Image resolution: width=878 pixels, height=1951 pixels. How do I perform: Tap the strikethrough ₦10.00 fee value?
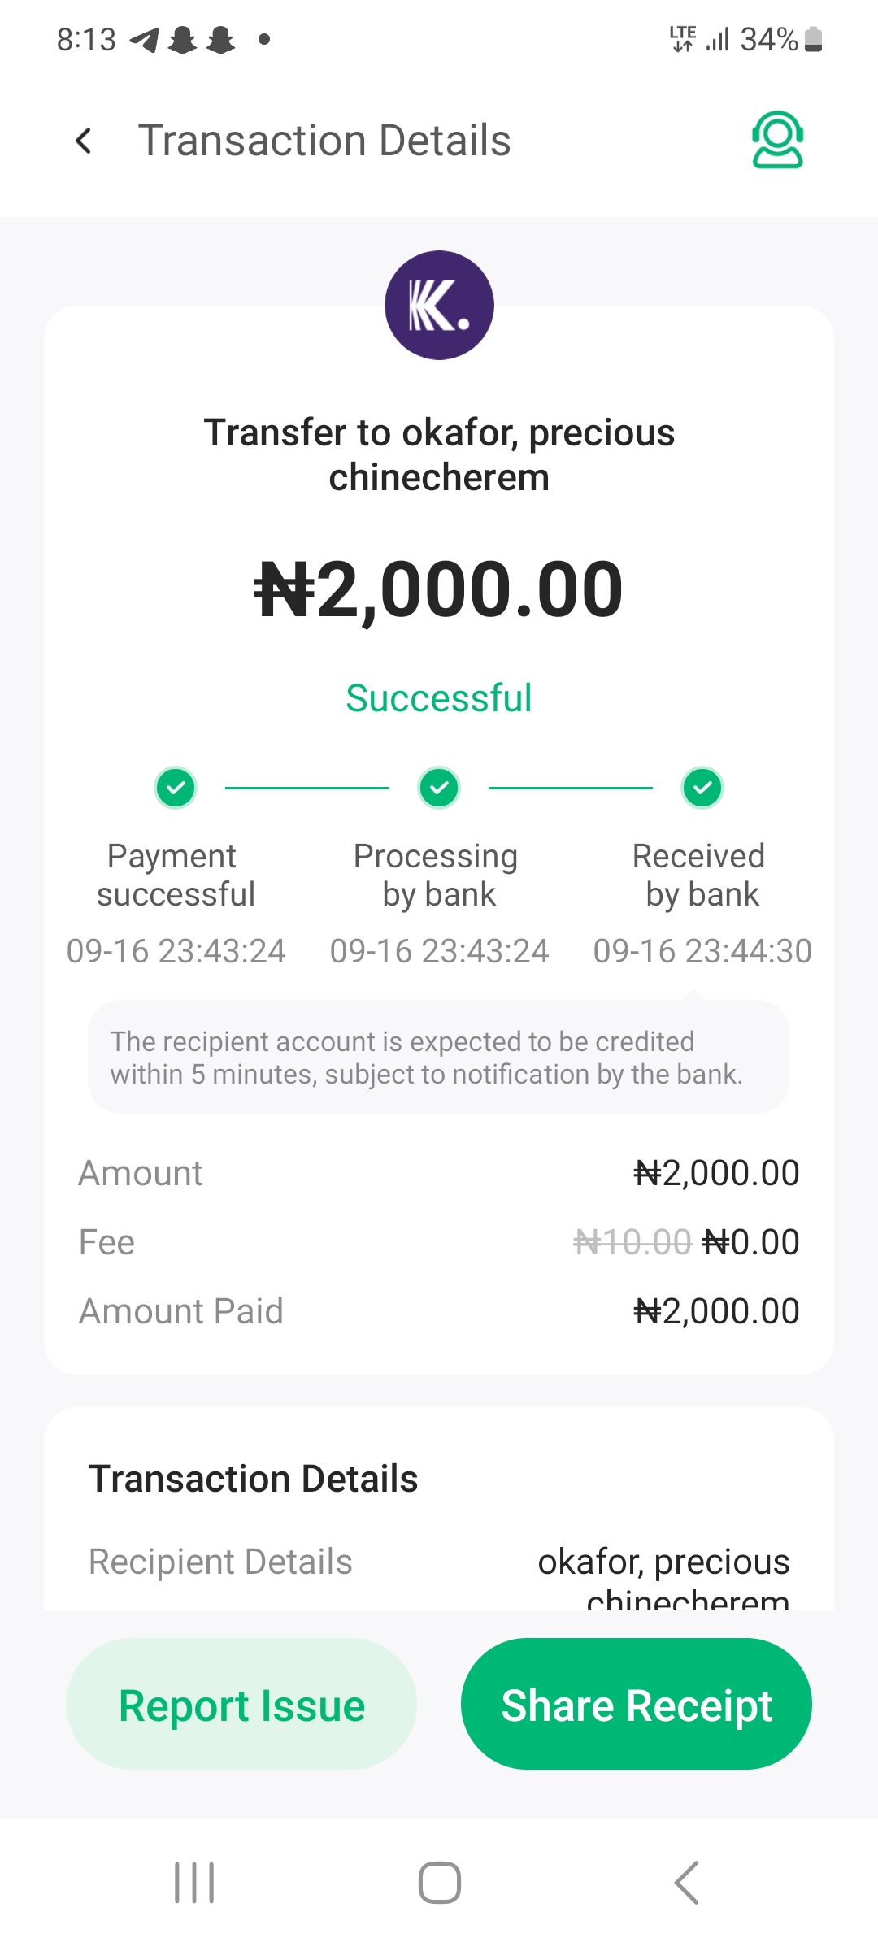pos(632,1242)
